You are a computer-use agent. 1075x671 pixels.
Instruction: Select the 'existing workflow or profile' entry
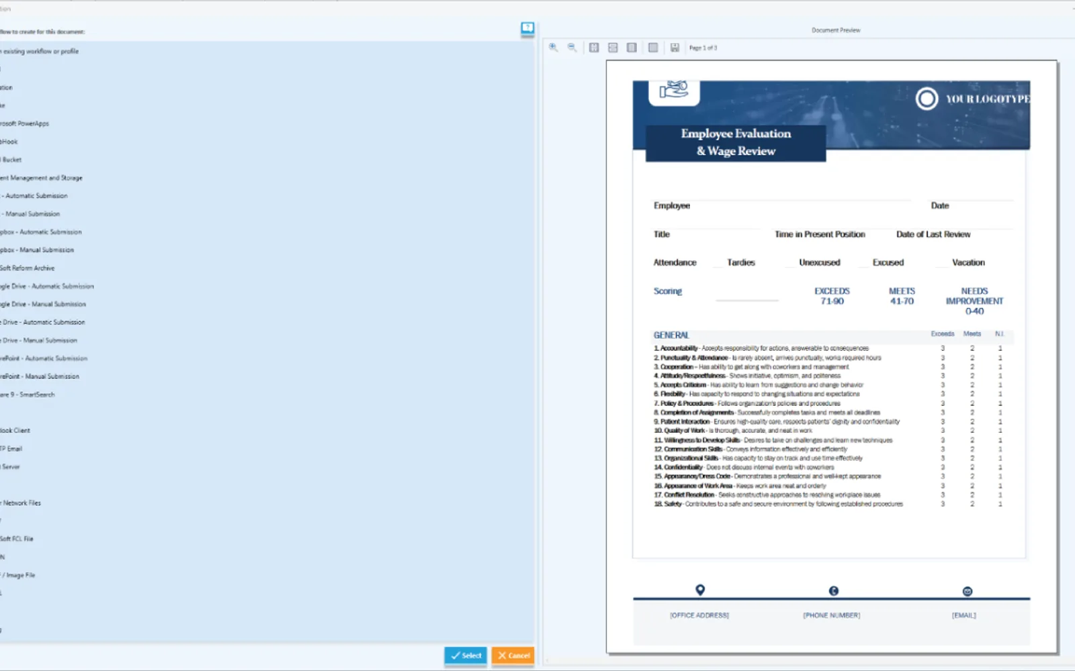[40, 51]
